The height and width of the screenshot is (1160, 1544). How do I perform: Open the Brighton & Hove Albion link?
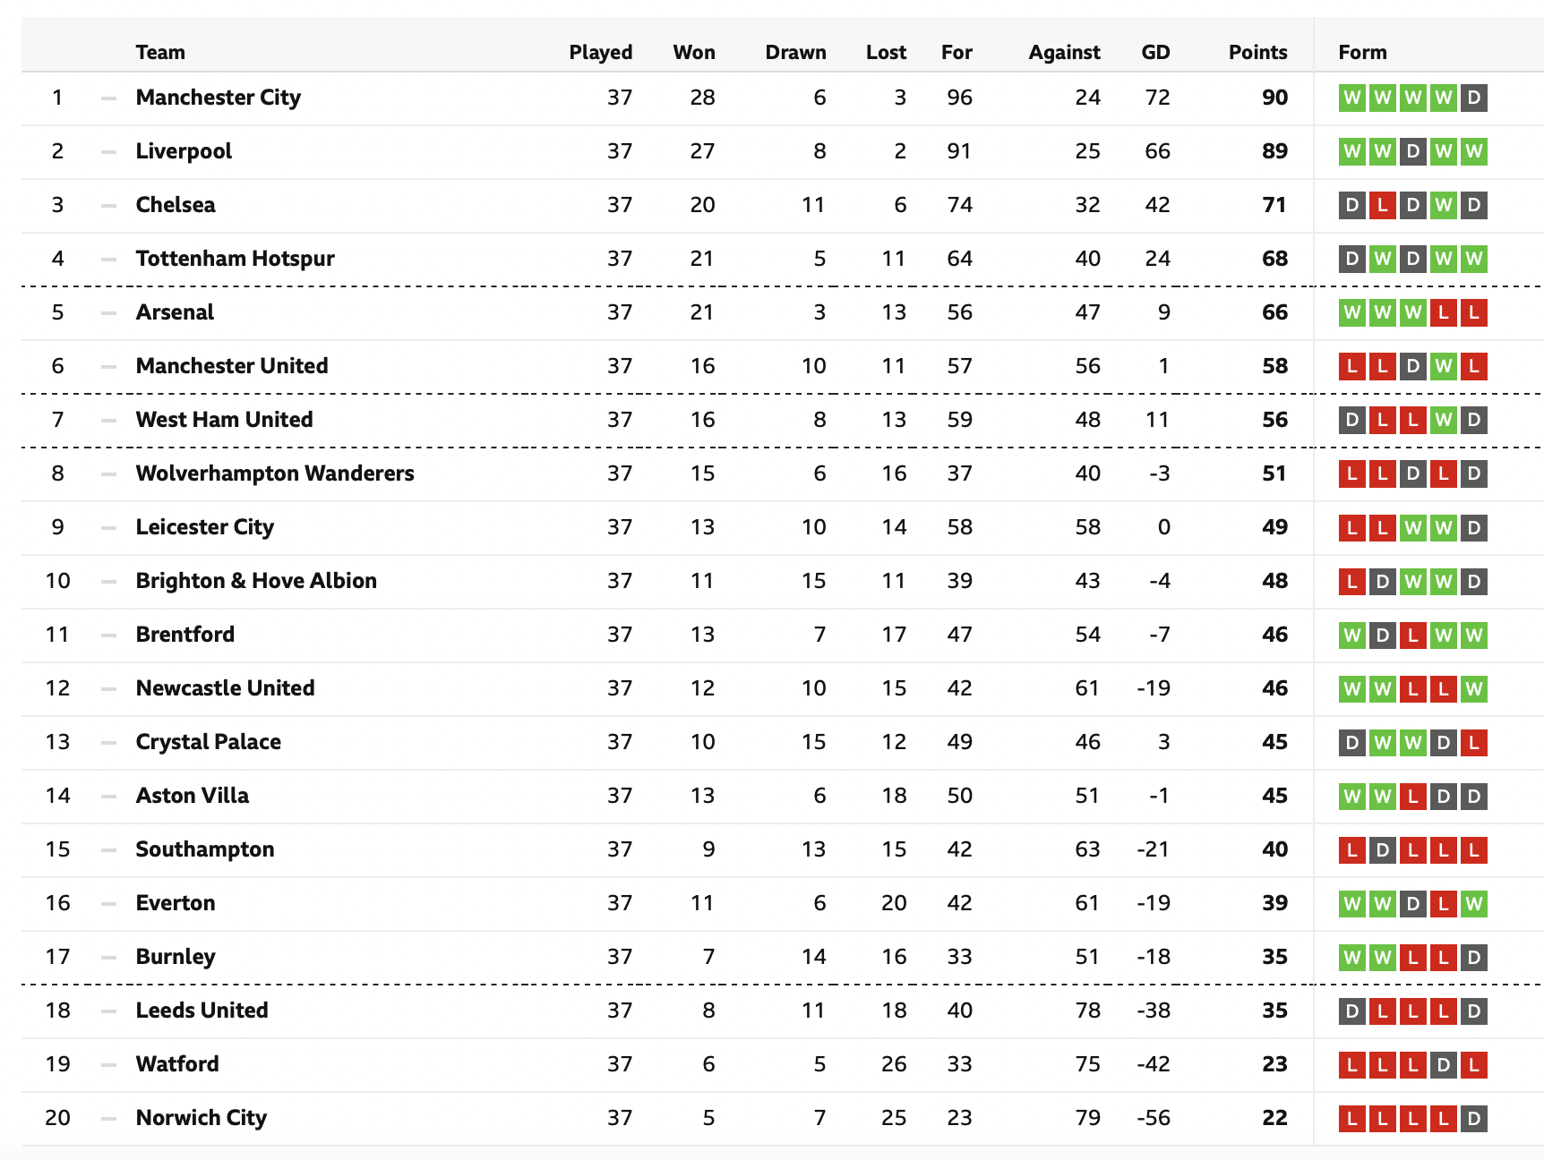(x=256, y=581)
